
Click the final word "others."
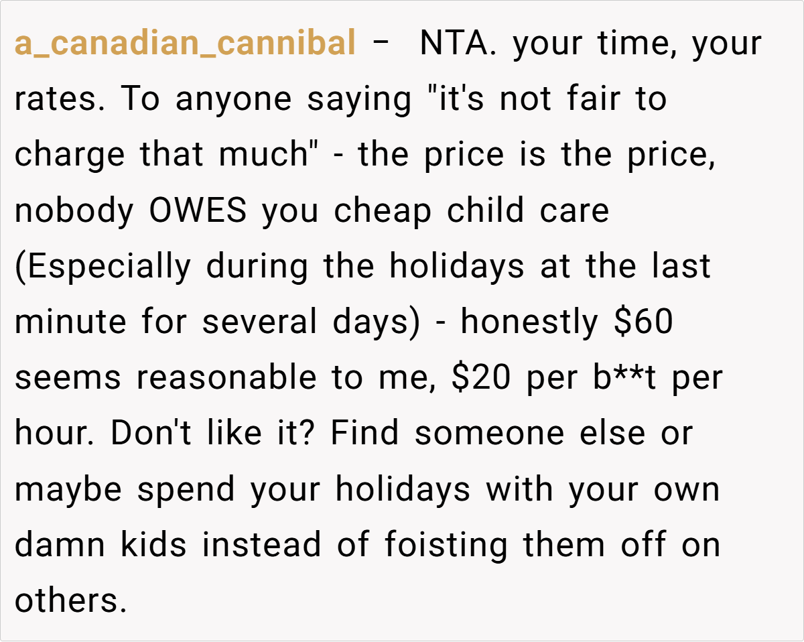(x=70, y=600)
